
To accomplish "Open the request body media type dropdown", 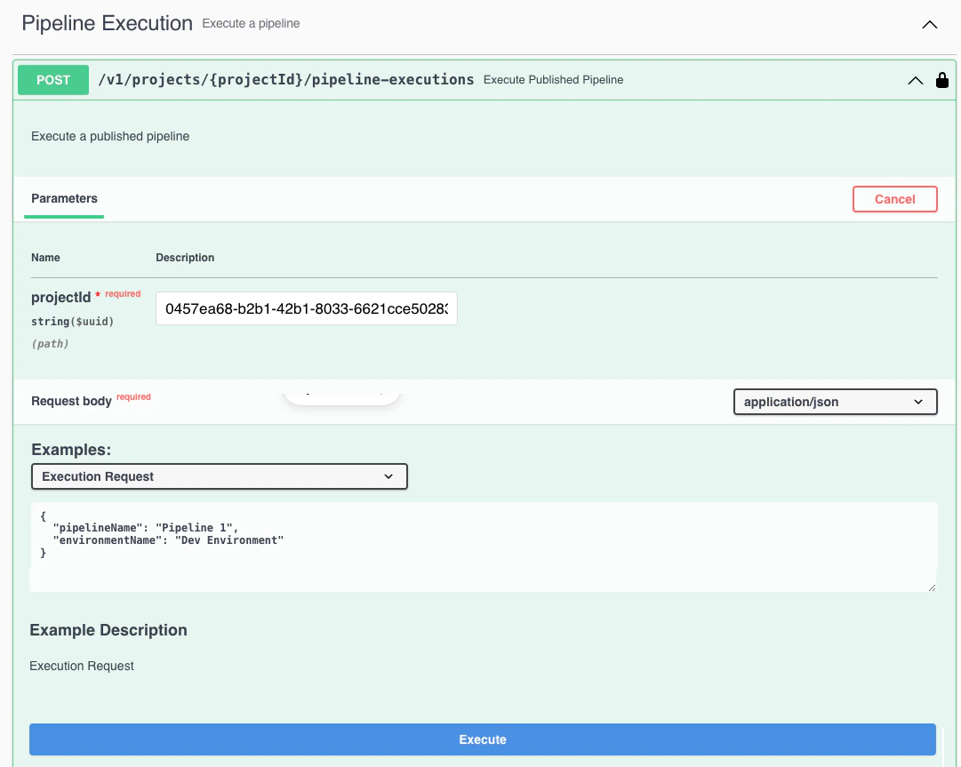I will pyautogui.click(x=834, y=402).
